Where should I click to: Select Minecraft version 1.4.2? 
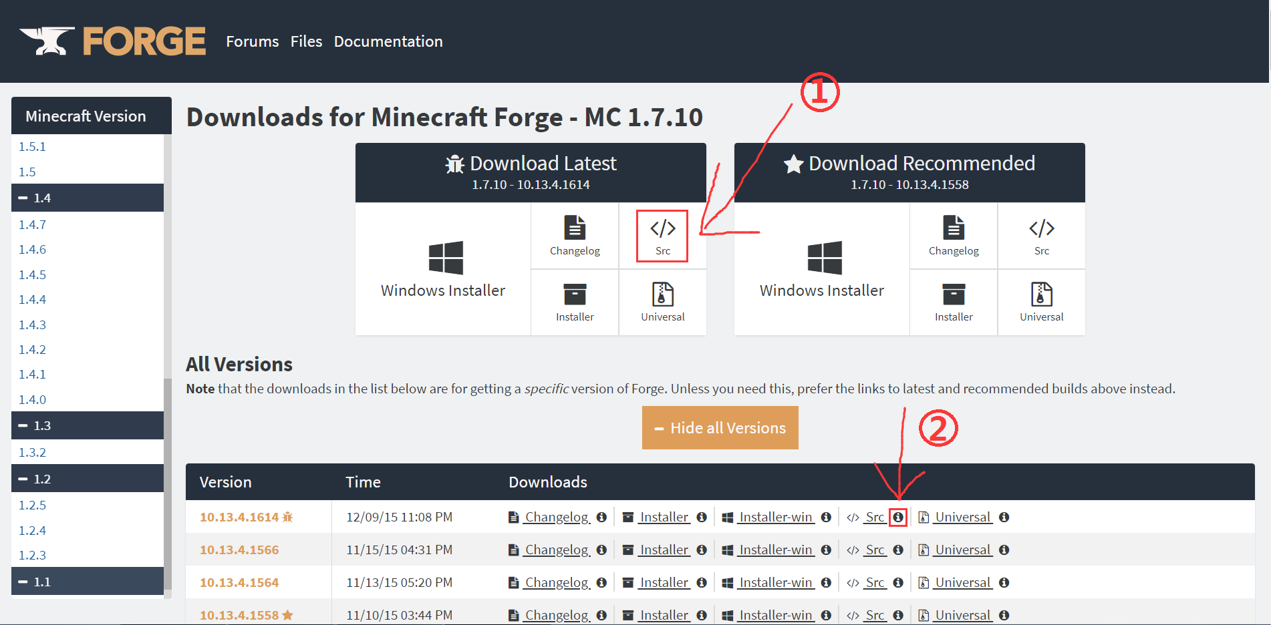click(x=33, y=349)
